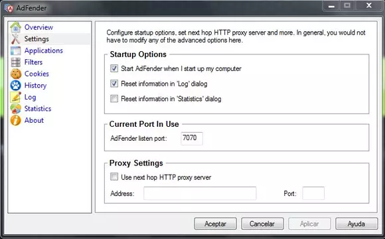Click the Applications window icon
The image size is (385, 239).
[15, 50]
